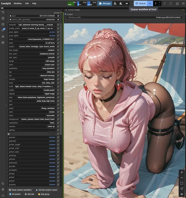This screenshot has height=198, width=186.
Task: Open the hamburger menu icon at top right
Action: point(184,3)
